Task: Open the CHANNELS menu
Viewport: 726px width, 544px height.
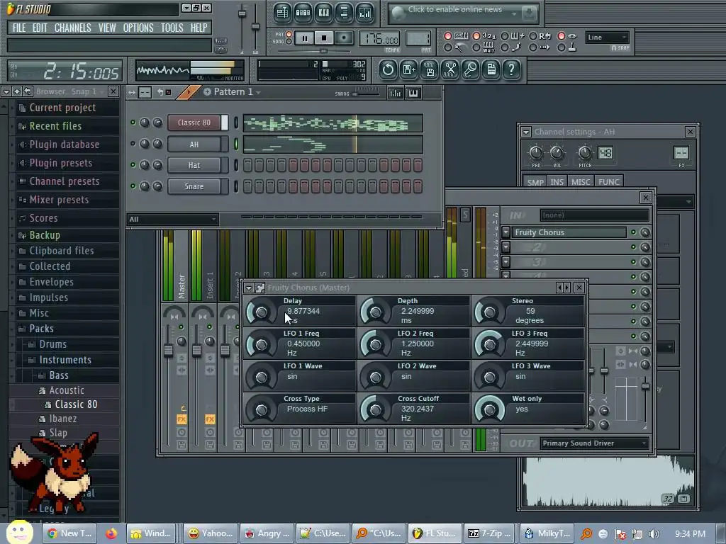Action: coord(73,28)
